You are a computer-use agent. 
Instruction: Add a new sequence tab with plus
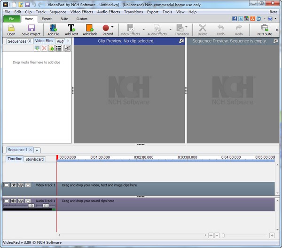[37, 150]
